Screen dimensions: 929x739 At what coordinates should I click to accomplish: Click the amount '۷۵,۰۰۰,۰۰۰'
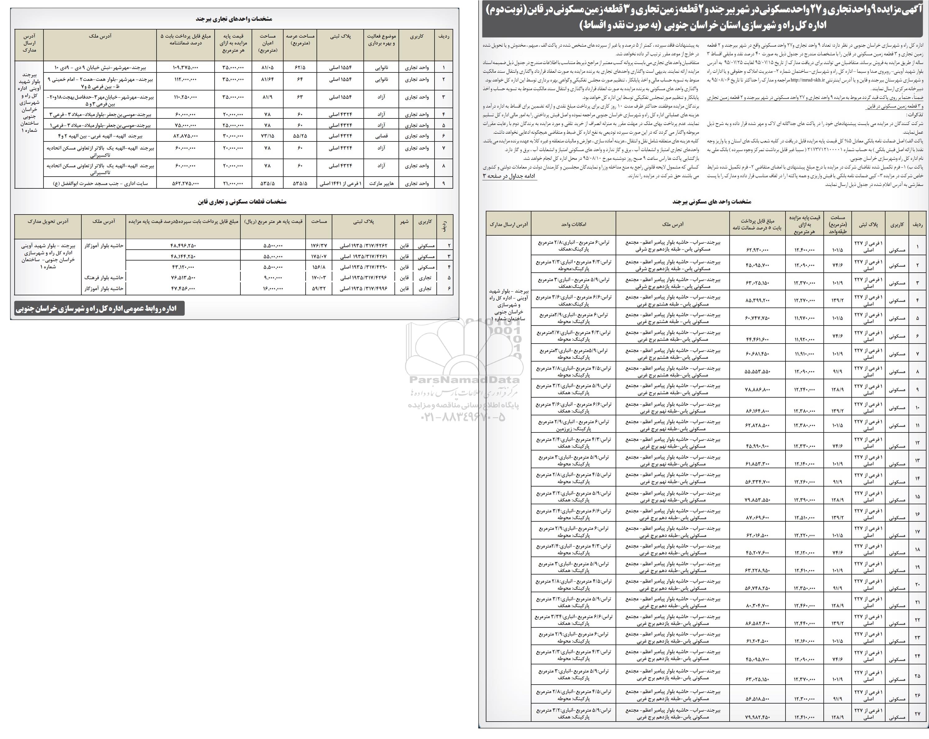coord(186,126)
